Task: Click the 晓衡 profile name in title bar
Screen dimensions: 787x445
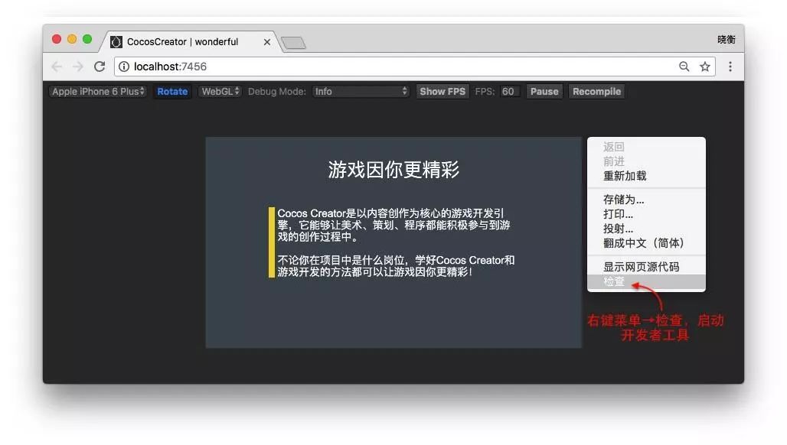Action: [x=727, y=40]
